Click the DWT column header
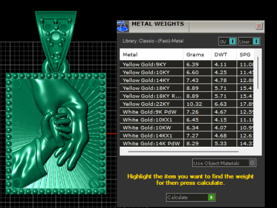277x208 pixels. pyautogui.click(x=224, y=54)
